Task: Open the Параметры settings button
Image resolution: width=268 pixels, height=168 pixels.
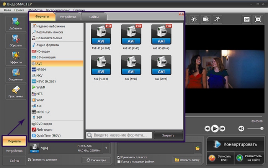Action: click(x=96, y=160)
